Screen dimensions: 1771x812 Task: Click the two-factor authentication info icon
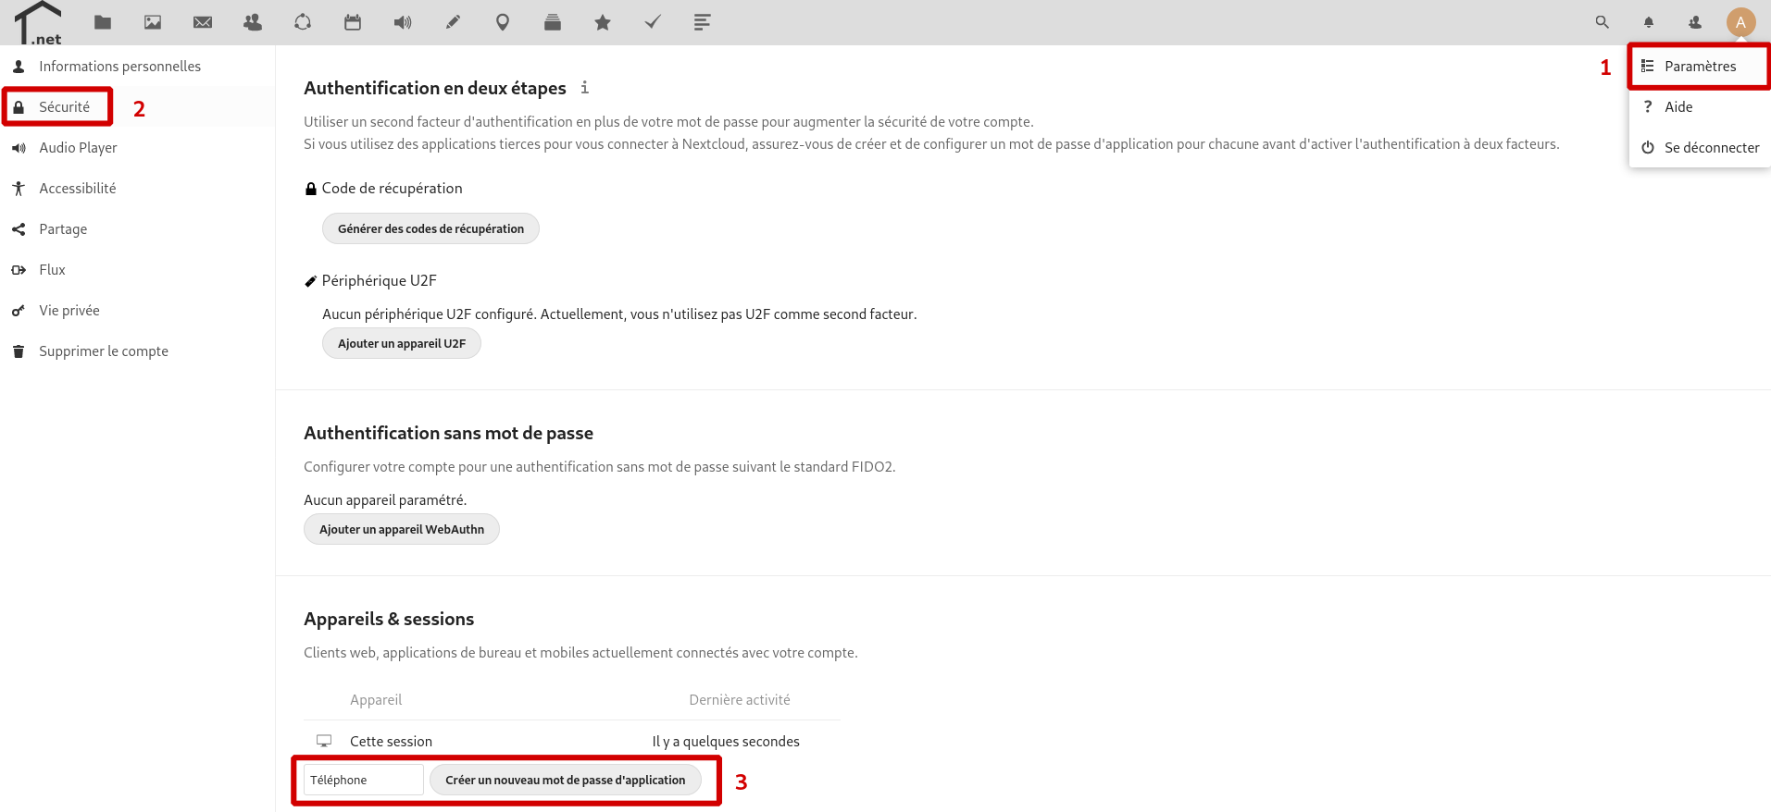point(584,88)
